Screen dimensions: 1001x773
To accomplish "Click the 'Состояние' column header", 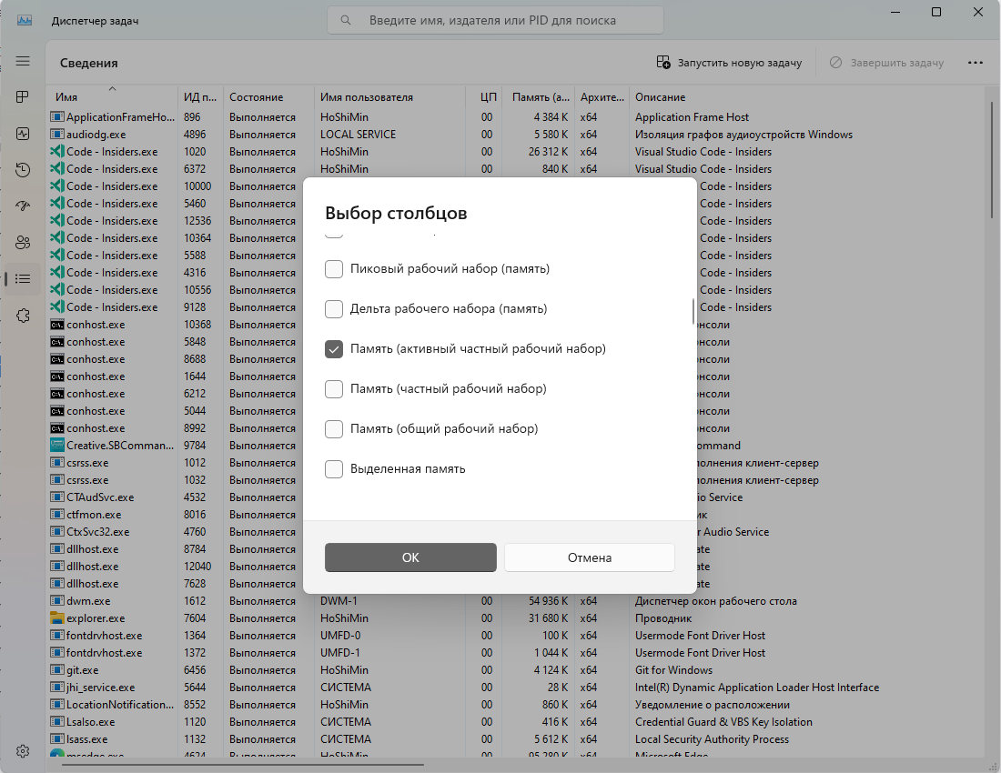I will [256, 97].
